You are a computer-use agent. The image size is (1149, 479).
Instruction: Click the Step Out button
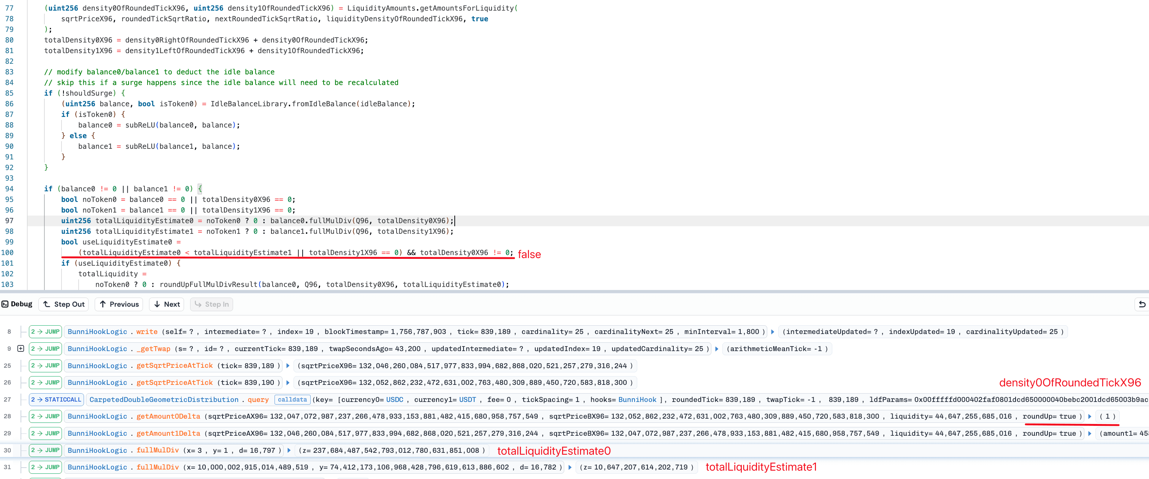point(64,304)
